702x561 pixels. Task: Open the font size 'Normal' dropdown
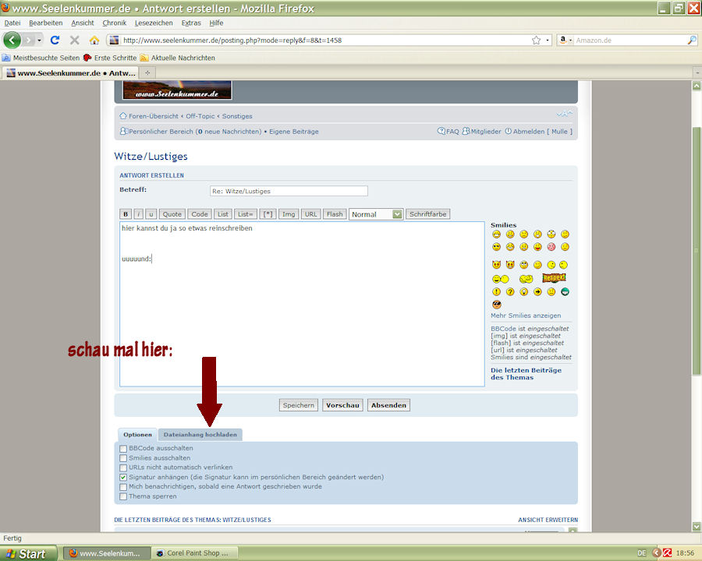click(376, 214)
